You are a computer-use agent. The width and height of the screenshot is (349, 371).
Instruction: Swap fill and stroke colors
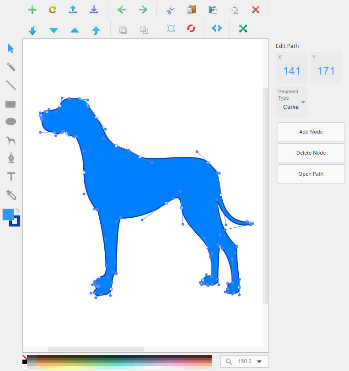(17, 210)
